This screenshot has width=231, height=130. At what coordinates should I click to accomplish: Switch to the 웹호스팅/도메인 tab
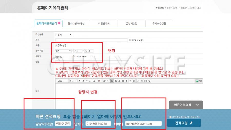pyautogui.click(x=76, y=23)
